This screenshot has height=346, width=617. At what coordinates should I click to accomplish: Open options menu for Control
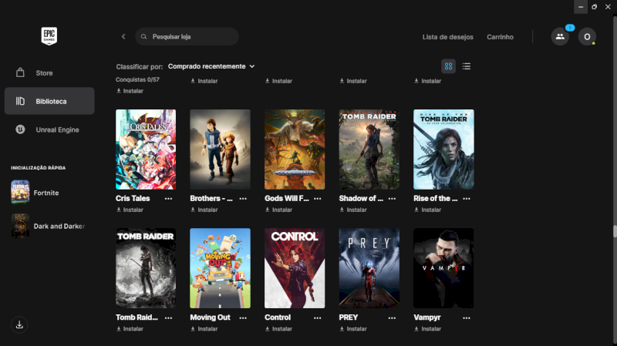318,317
